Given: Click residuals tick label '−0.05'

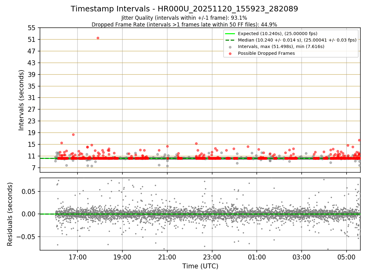Looking at the screenshot, I should [26, 237].
